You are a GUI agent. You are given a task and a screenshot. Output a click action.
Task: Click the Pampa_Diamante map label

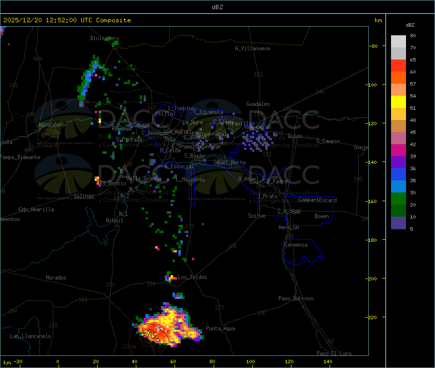[x=20, y=157]
